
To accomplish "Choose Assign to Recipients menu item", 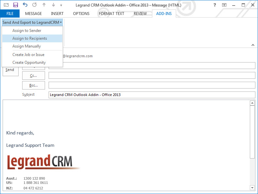I will tap(32, 38).
